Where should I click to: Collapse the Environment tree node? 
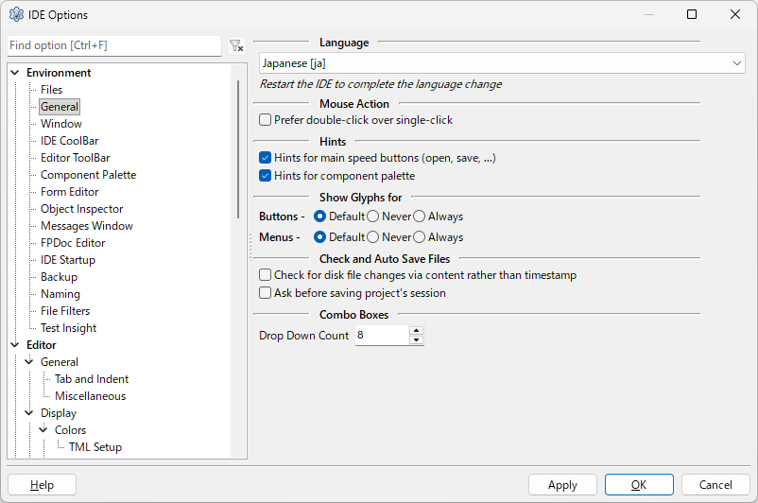click(14, 73)
